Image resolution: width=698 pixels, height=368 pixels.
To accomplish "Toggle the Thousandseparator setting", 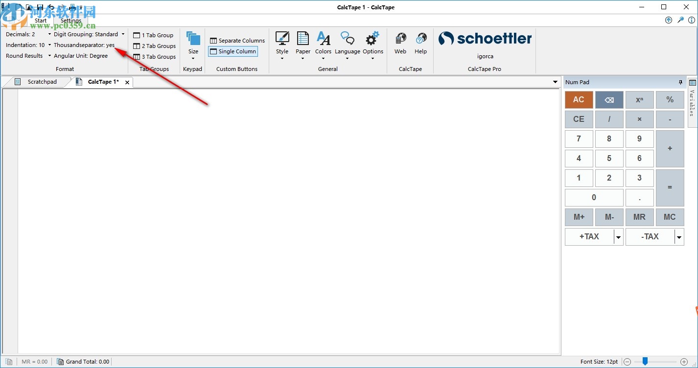I will pyautogui.click(x=84, y=45).
